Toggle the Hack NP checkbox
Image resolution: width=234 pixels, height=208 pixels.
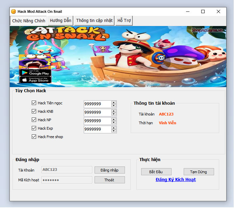coord(34,120)
